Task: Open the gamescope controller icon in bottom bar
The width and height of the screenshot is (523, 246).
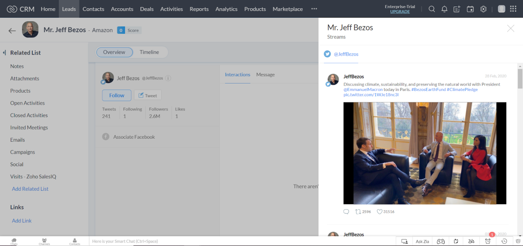Action: pos(441,241)
